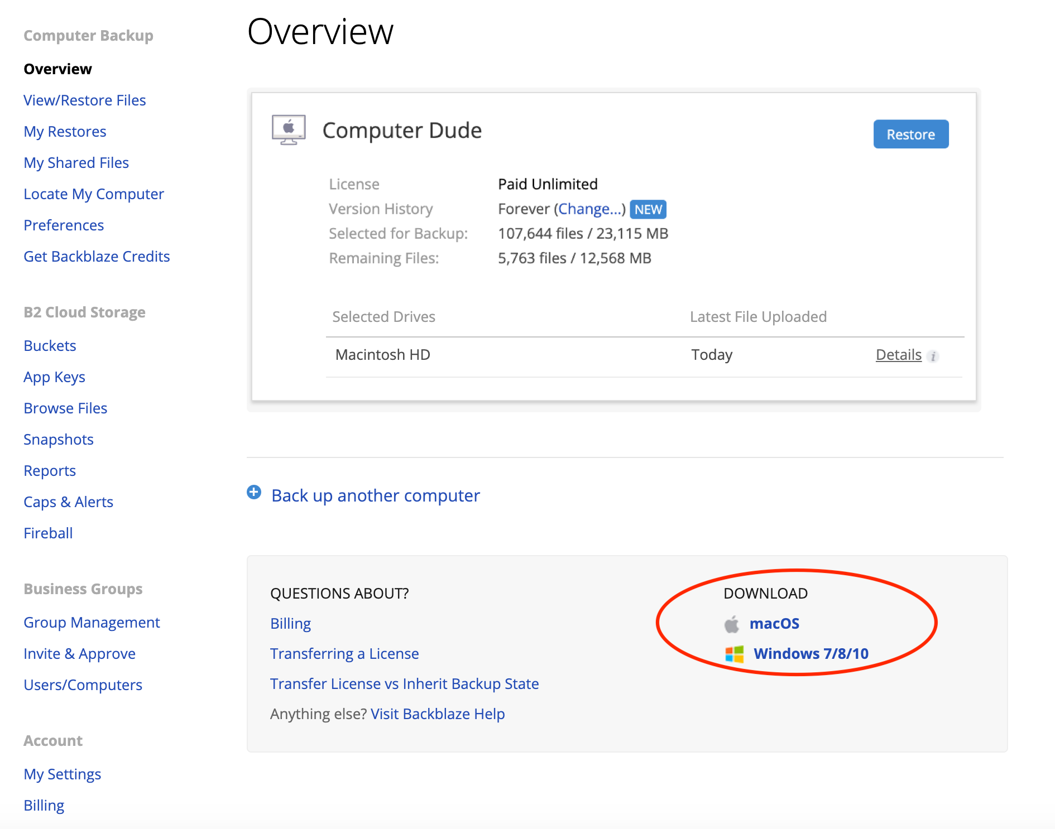Click Visit Backblaze Help link
Screen dimensions: 1055x829
tap(438, 714)
